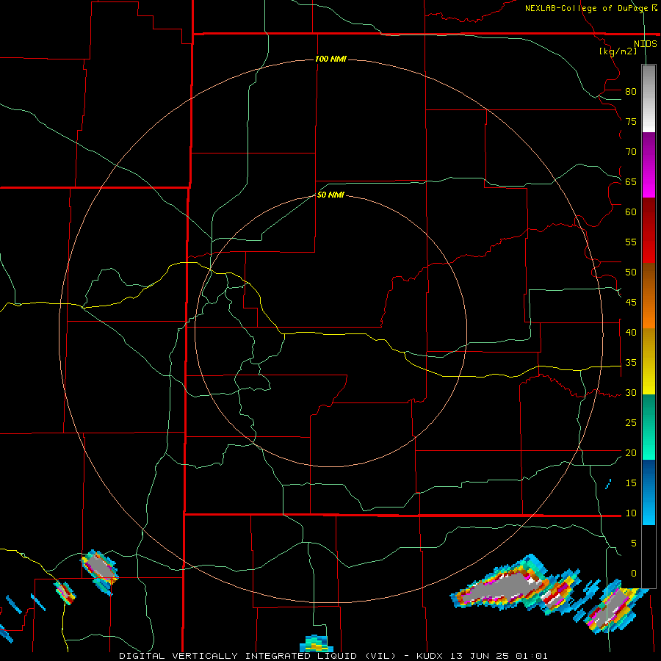Click the 40 value on the color scale

click(631, 332)
